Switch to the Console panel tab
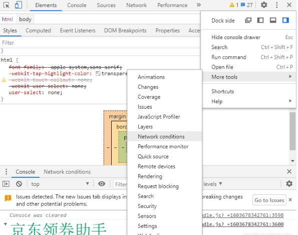 [77, 5]
